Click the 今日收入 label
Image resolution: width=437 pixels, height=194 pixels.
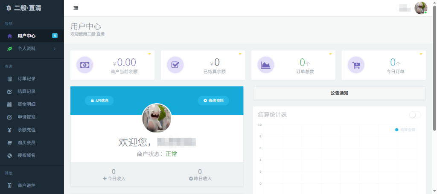coord(117,179)
